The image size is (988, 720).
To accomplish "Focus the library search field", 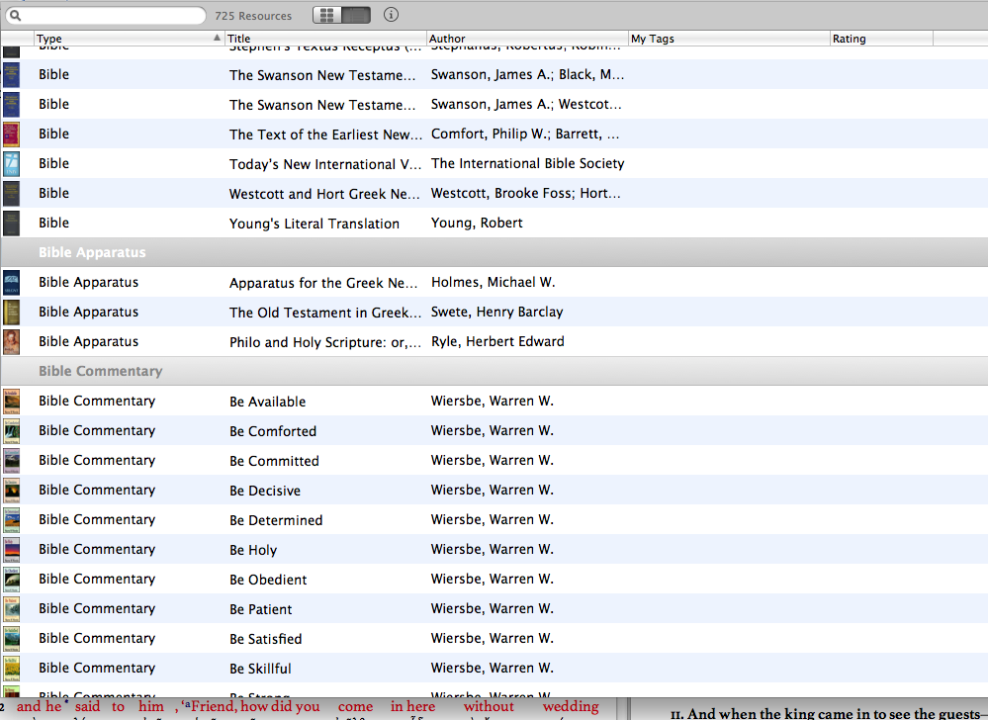I will pos(105,16).
